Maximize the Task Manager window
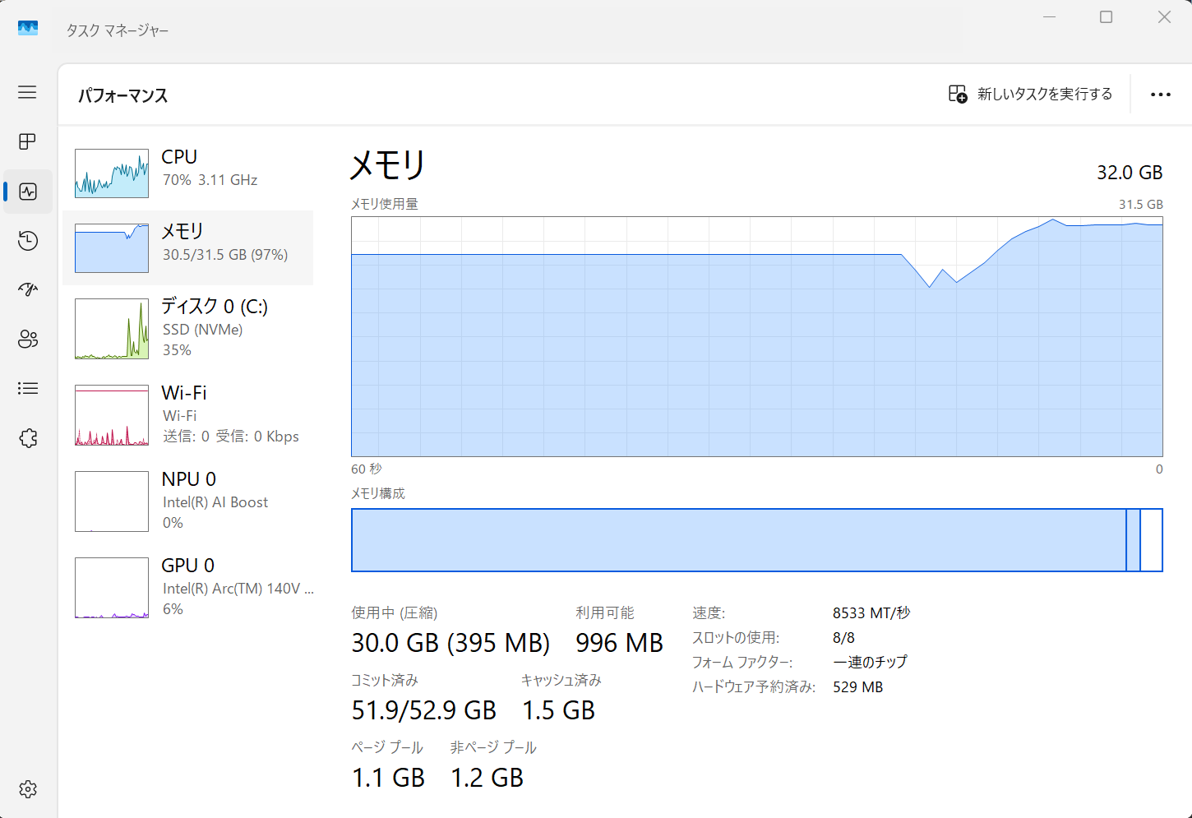 point(1107,17)
